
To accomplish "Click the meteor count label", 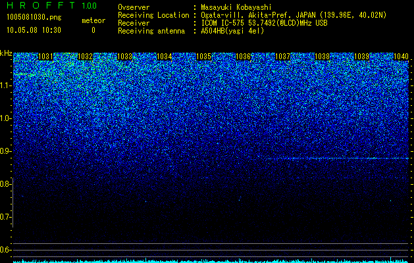I will click(93, 20).
